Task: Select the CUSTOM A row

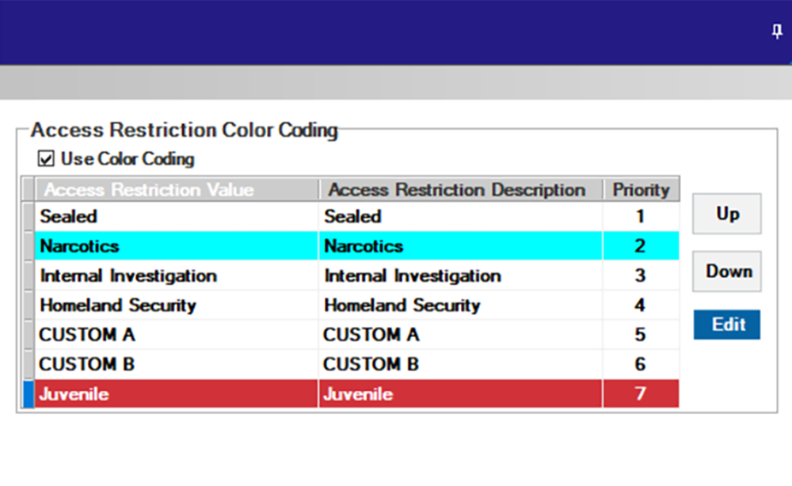Action: (x=158, y=335)
